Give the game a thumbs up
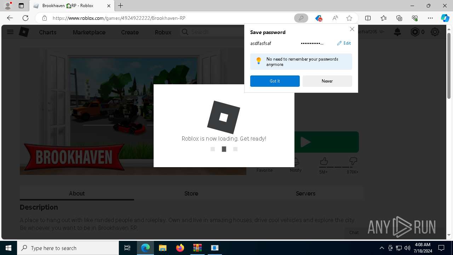453x255 pixels. pos(324,162)
